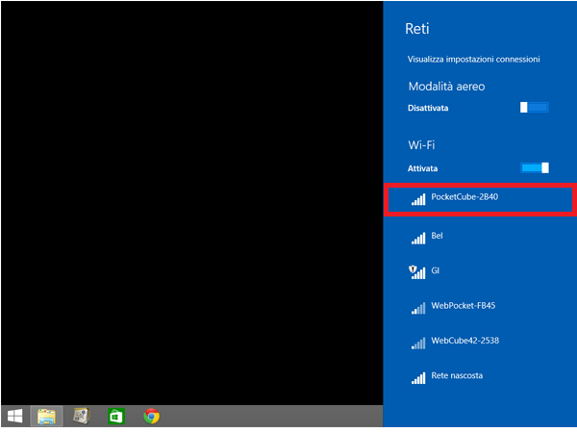Open the Windows Start button

[14, 416]
